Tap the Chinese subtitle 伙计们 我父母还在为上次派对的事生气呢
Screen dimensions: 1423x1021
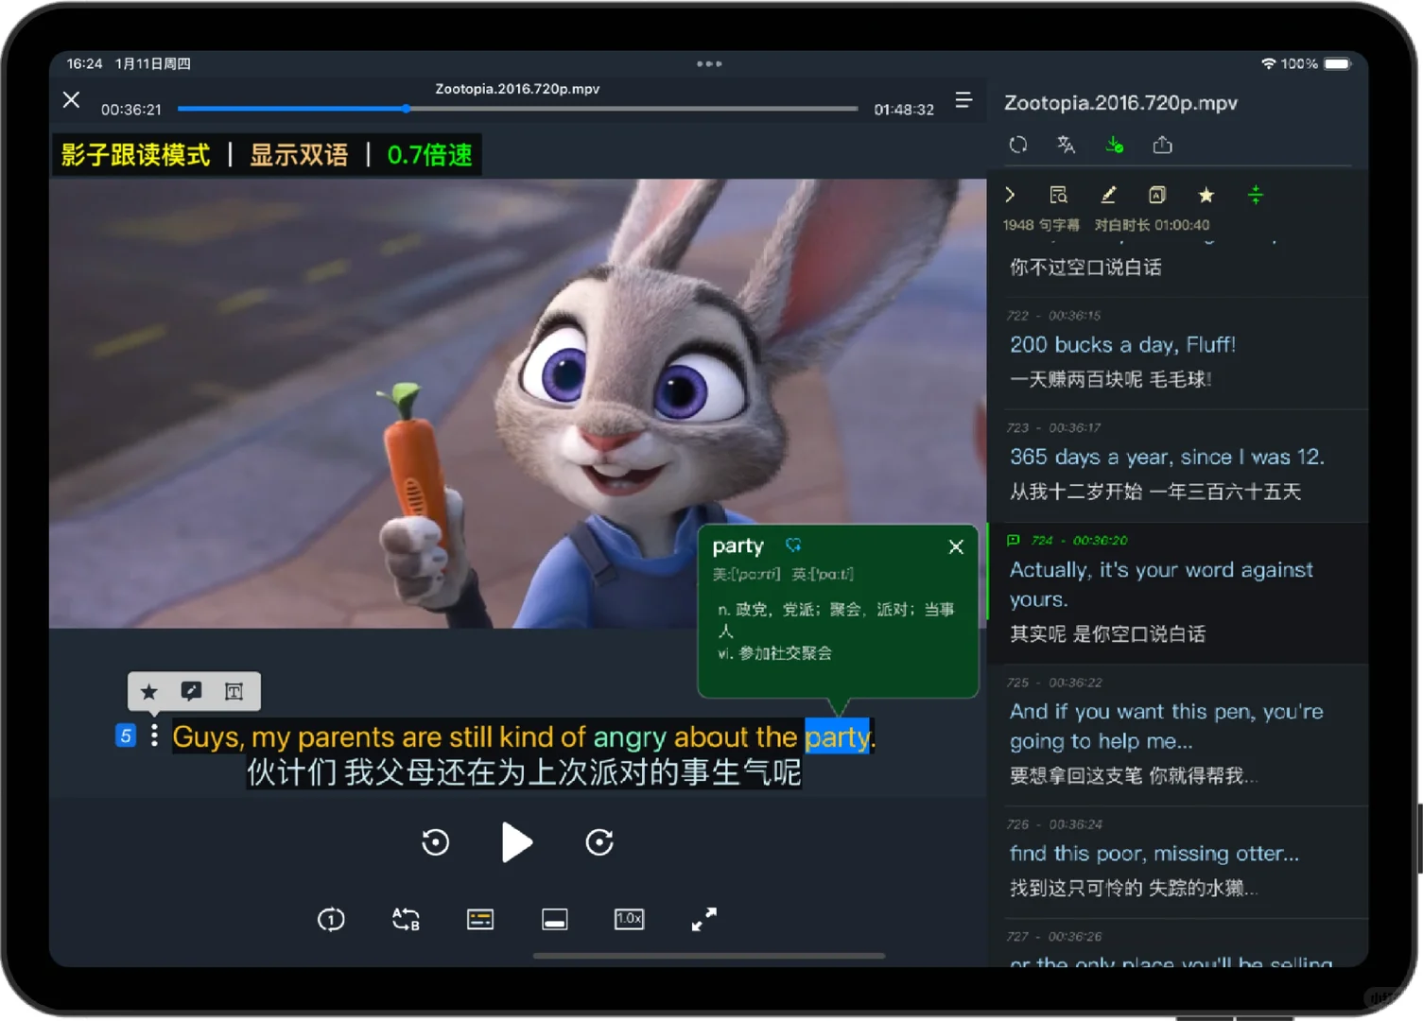coord(524,772)
